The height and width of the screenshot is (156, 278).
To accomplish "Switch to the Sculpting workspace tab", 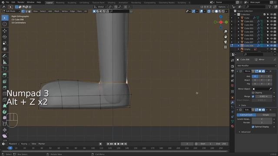I will [72, 3].
